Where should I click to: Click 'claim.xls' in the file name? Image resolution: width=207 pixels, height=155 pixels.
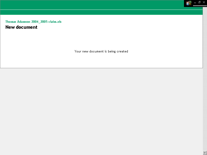(x=55, y=22)
